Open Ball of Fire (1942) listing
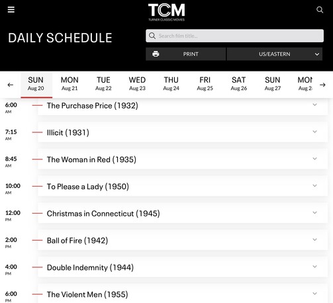 click(77, 240)
